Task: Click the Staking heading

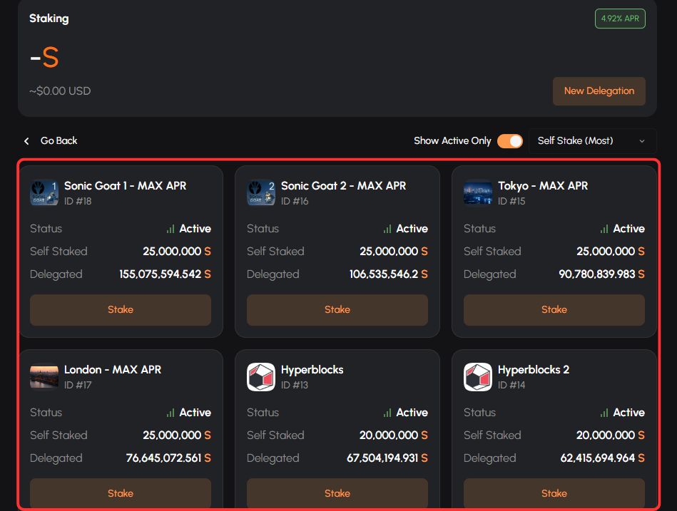Action: (x=49, y=19)
